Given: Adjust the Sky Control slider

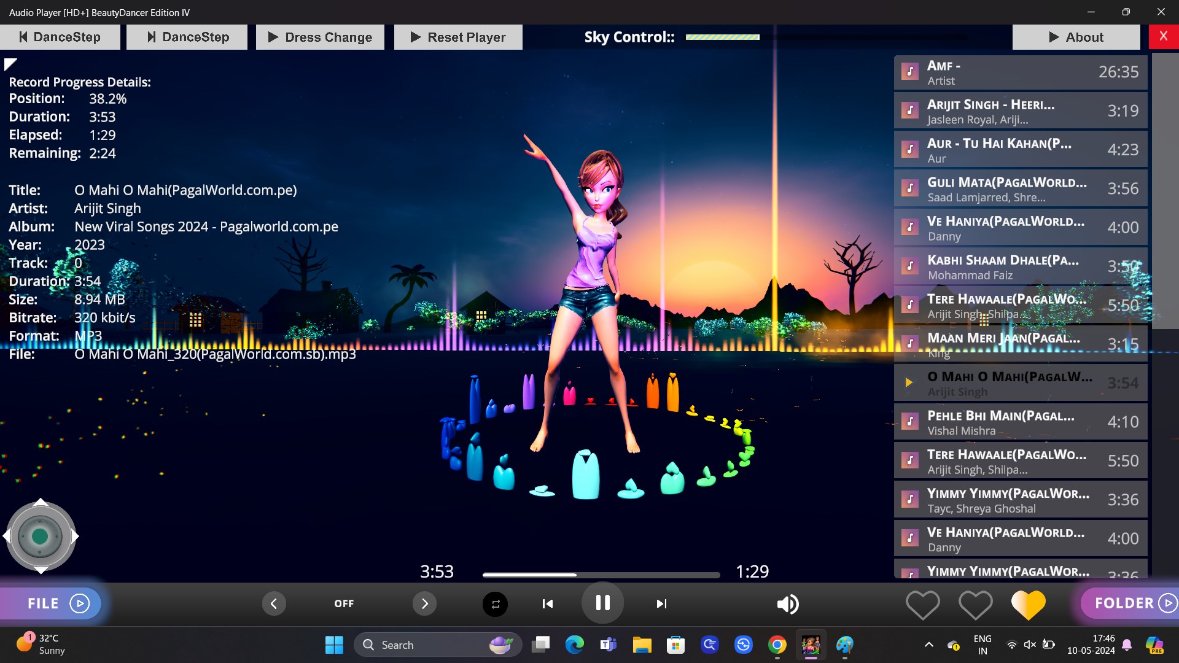Looking at the screenshot, I should [x=722, y=37].
